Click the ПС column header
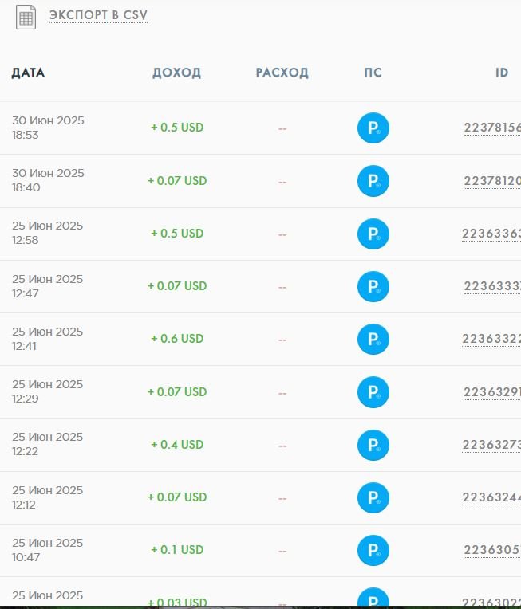Screen dimensions: 521x609 [x=373, y=73]
